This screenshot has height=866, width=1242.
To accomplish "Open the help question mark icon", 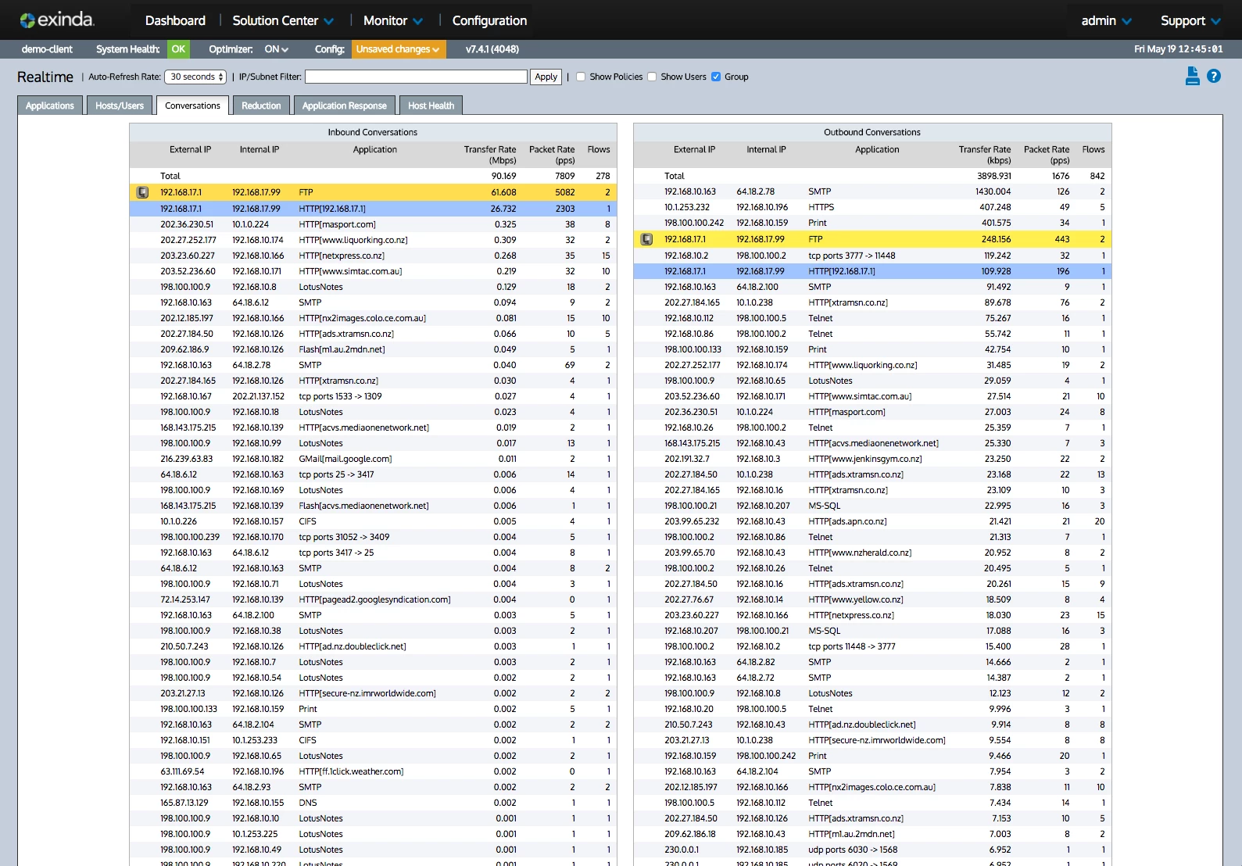I will click(1213, 76).
